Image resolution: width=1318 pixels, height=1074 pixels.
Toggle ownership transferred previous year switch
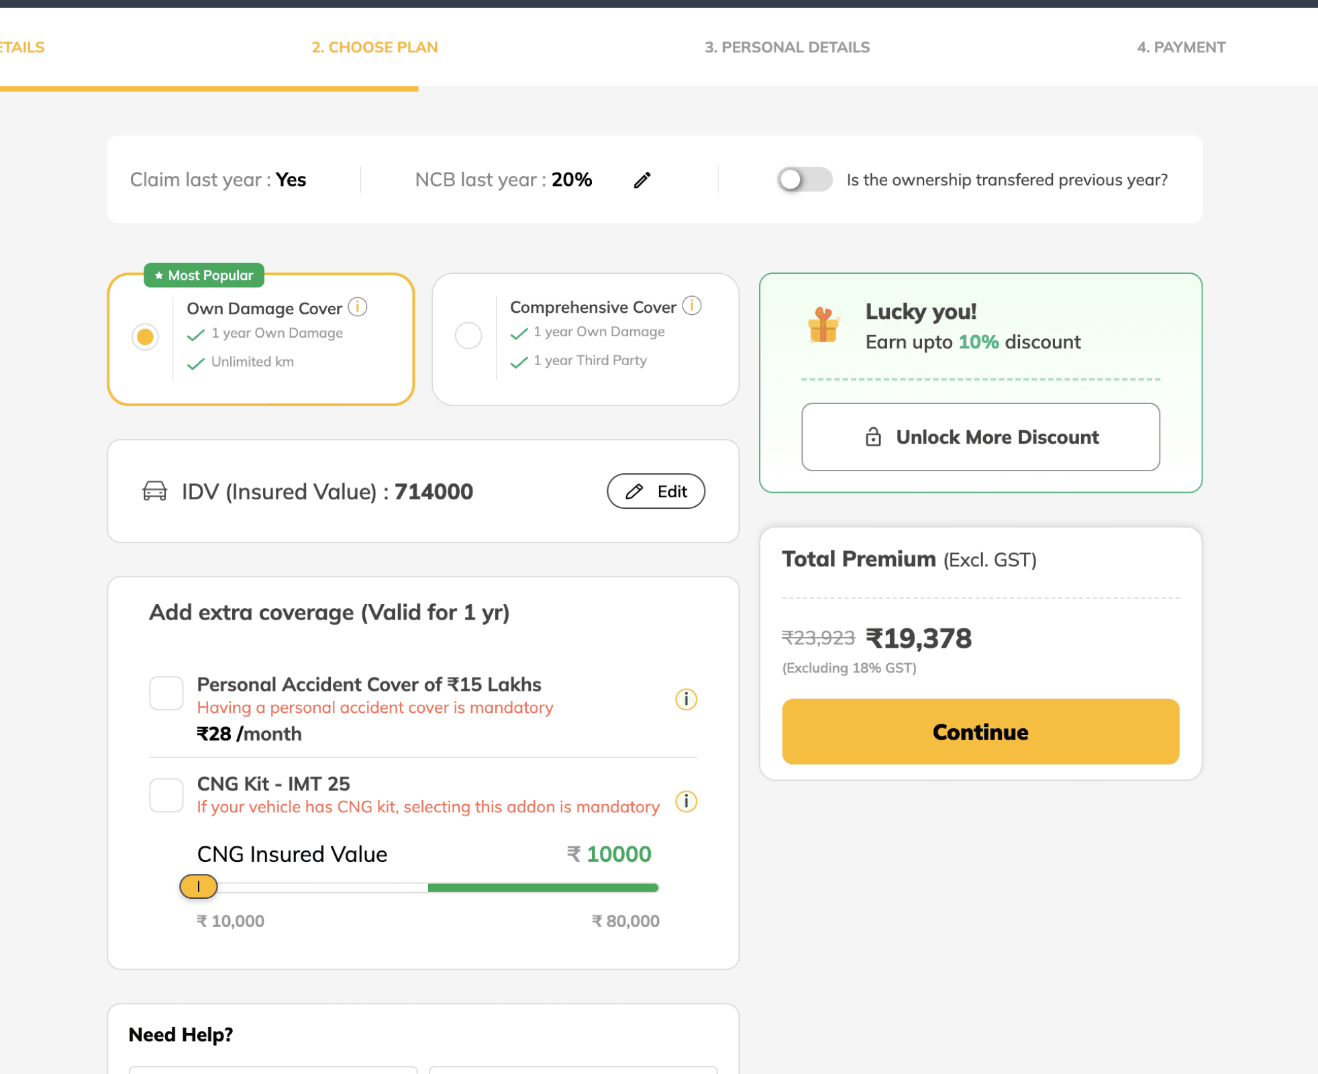(x=804, y=180)
